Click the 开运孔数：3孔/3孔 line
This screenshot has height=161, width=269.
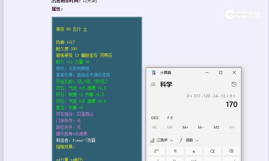82,81
